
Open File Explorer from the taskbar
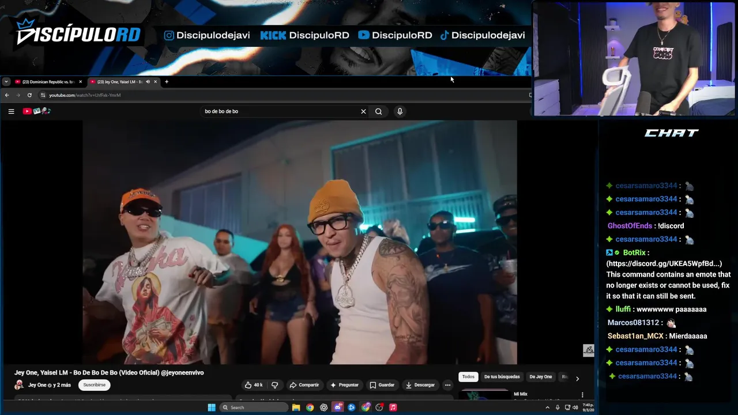coord(296,408)
